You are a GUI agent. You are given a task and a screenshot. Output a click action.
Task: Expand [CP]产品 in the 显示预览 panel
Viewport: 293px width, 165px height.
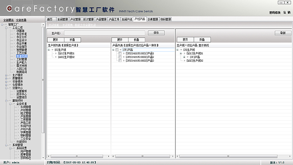(x=184, y=57)
